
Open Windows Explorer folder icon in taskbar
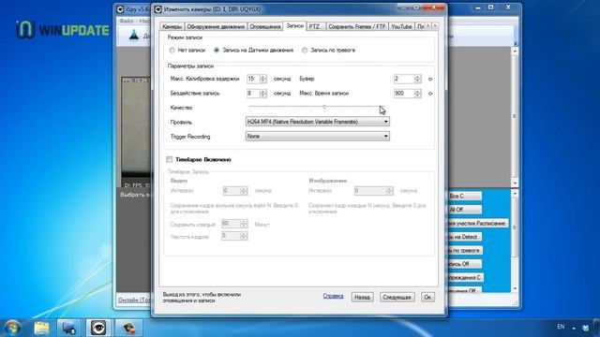click(41, 328)
